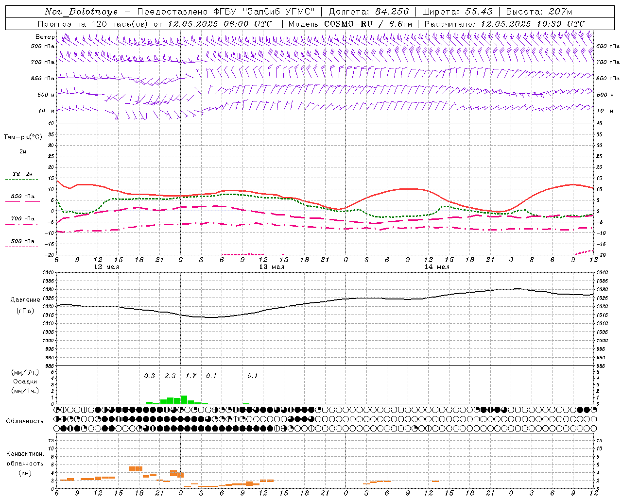Click the "12 мая" date label
Viewport: 622px width, 497px height.
(x=106, y=267)
